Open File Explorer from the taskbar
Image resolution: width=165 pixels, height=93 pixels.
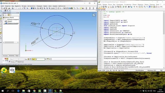coord(23,91)
